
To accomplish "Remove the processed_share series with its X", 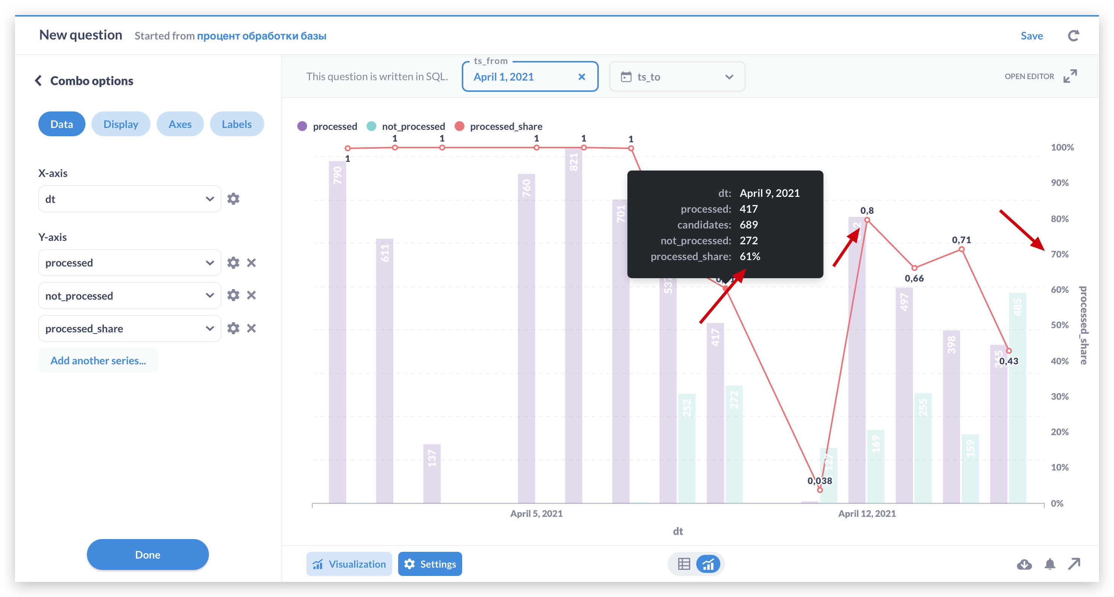I will pyautogui.click(x=251, y=328).
